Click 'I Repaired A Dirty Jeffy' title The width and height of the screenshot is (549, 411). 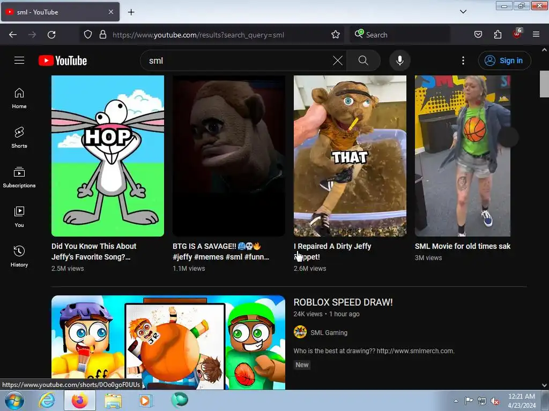click(332, 252)
